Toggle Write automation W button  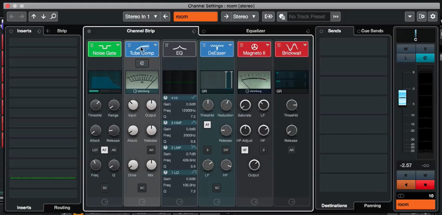pos(425,175)
